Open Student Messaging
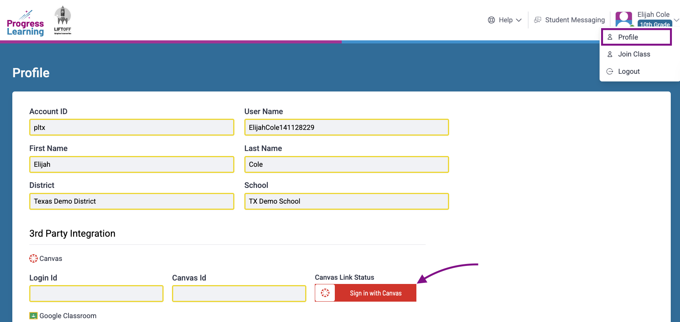Viewport: 680px width, 322px height. tap(570, 20)
